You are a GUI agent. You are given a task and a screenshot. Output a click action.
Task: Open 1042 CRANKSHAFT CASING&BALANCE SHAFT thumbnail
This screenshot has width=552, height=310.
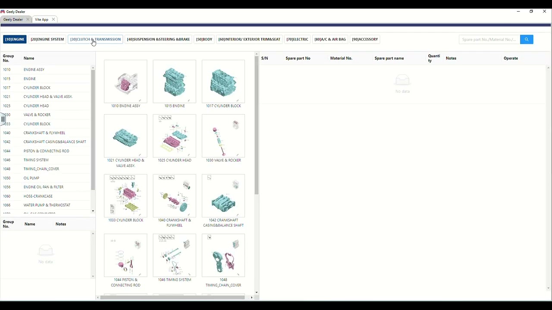coord(223,195)
